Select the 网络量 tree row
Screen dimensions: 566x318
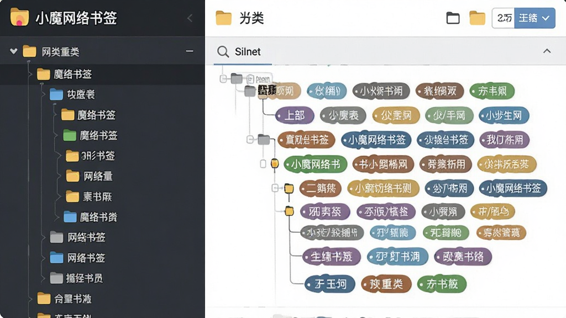(89, 176)
